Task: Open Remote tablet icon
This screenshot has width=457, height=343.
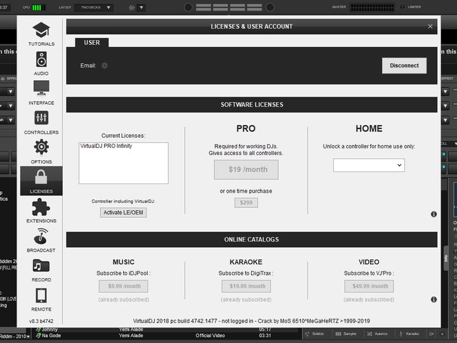Action: [41, 295]
